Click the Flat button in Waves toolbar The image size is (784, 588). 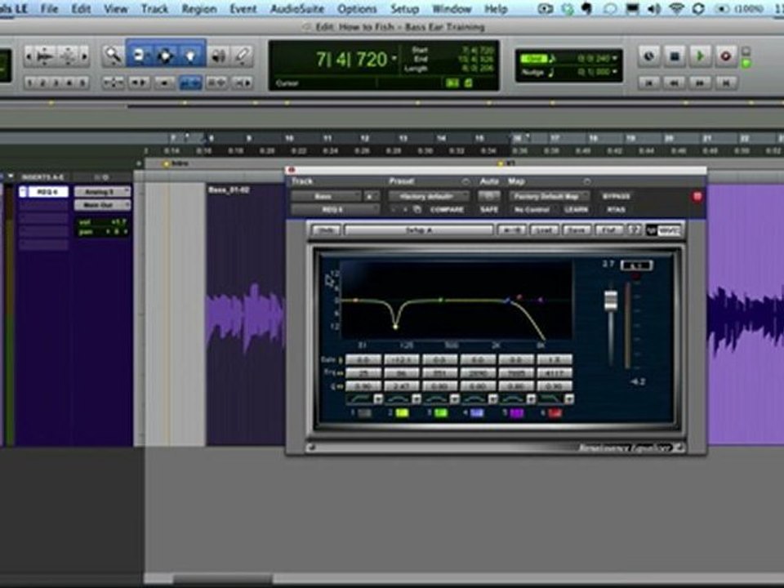[x=608, y=230]
